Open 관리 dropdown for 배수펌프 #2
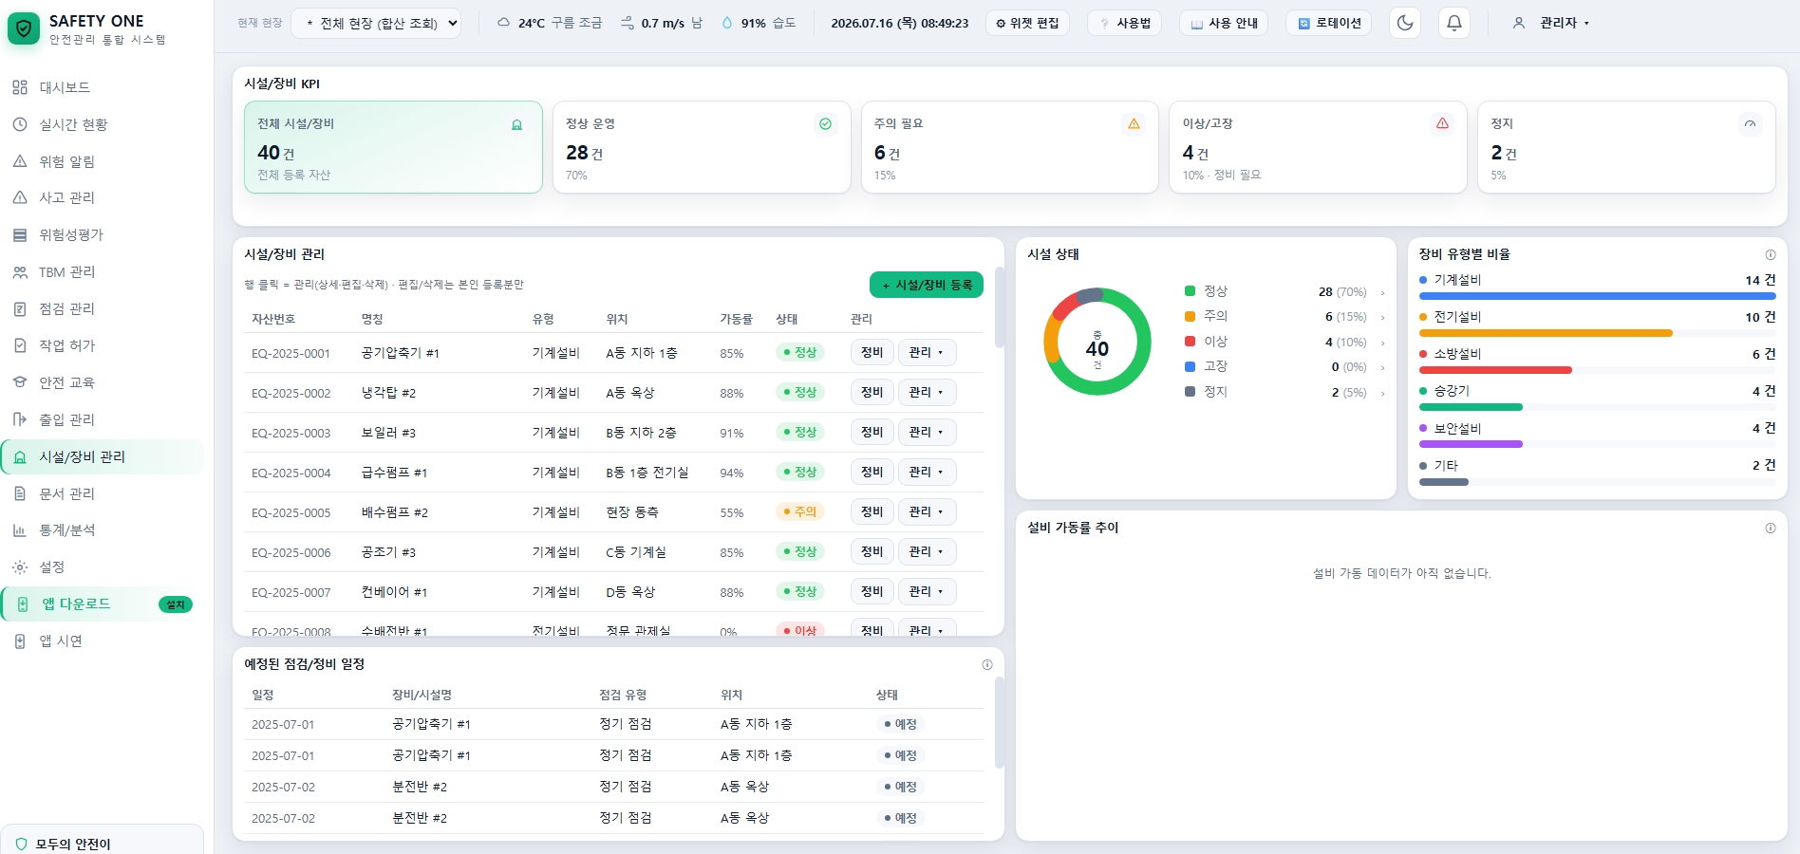The width and height of the screenshot is (1800, 854). 927,511
